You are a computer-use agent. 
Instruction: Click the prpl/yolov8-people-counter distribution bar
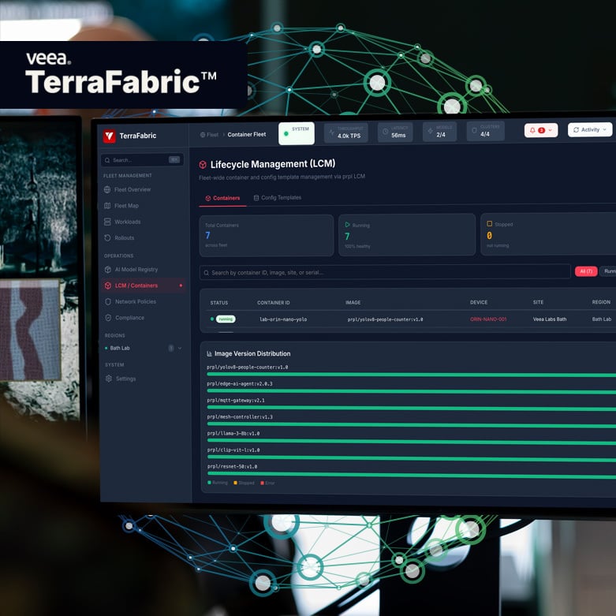[410, 375]
